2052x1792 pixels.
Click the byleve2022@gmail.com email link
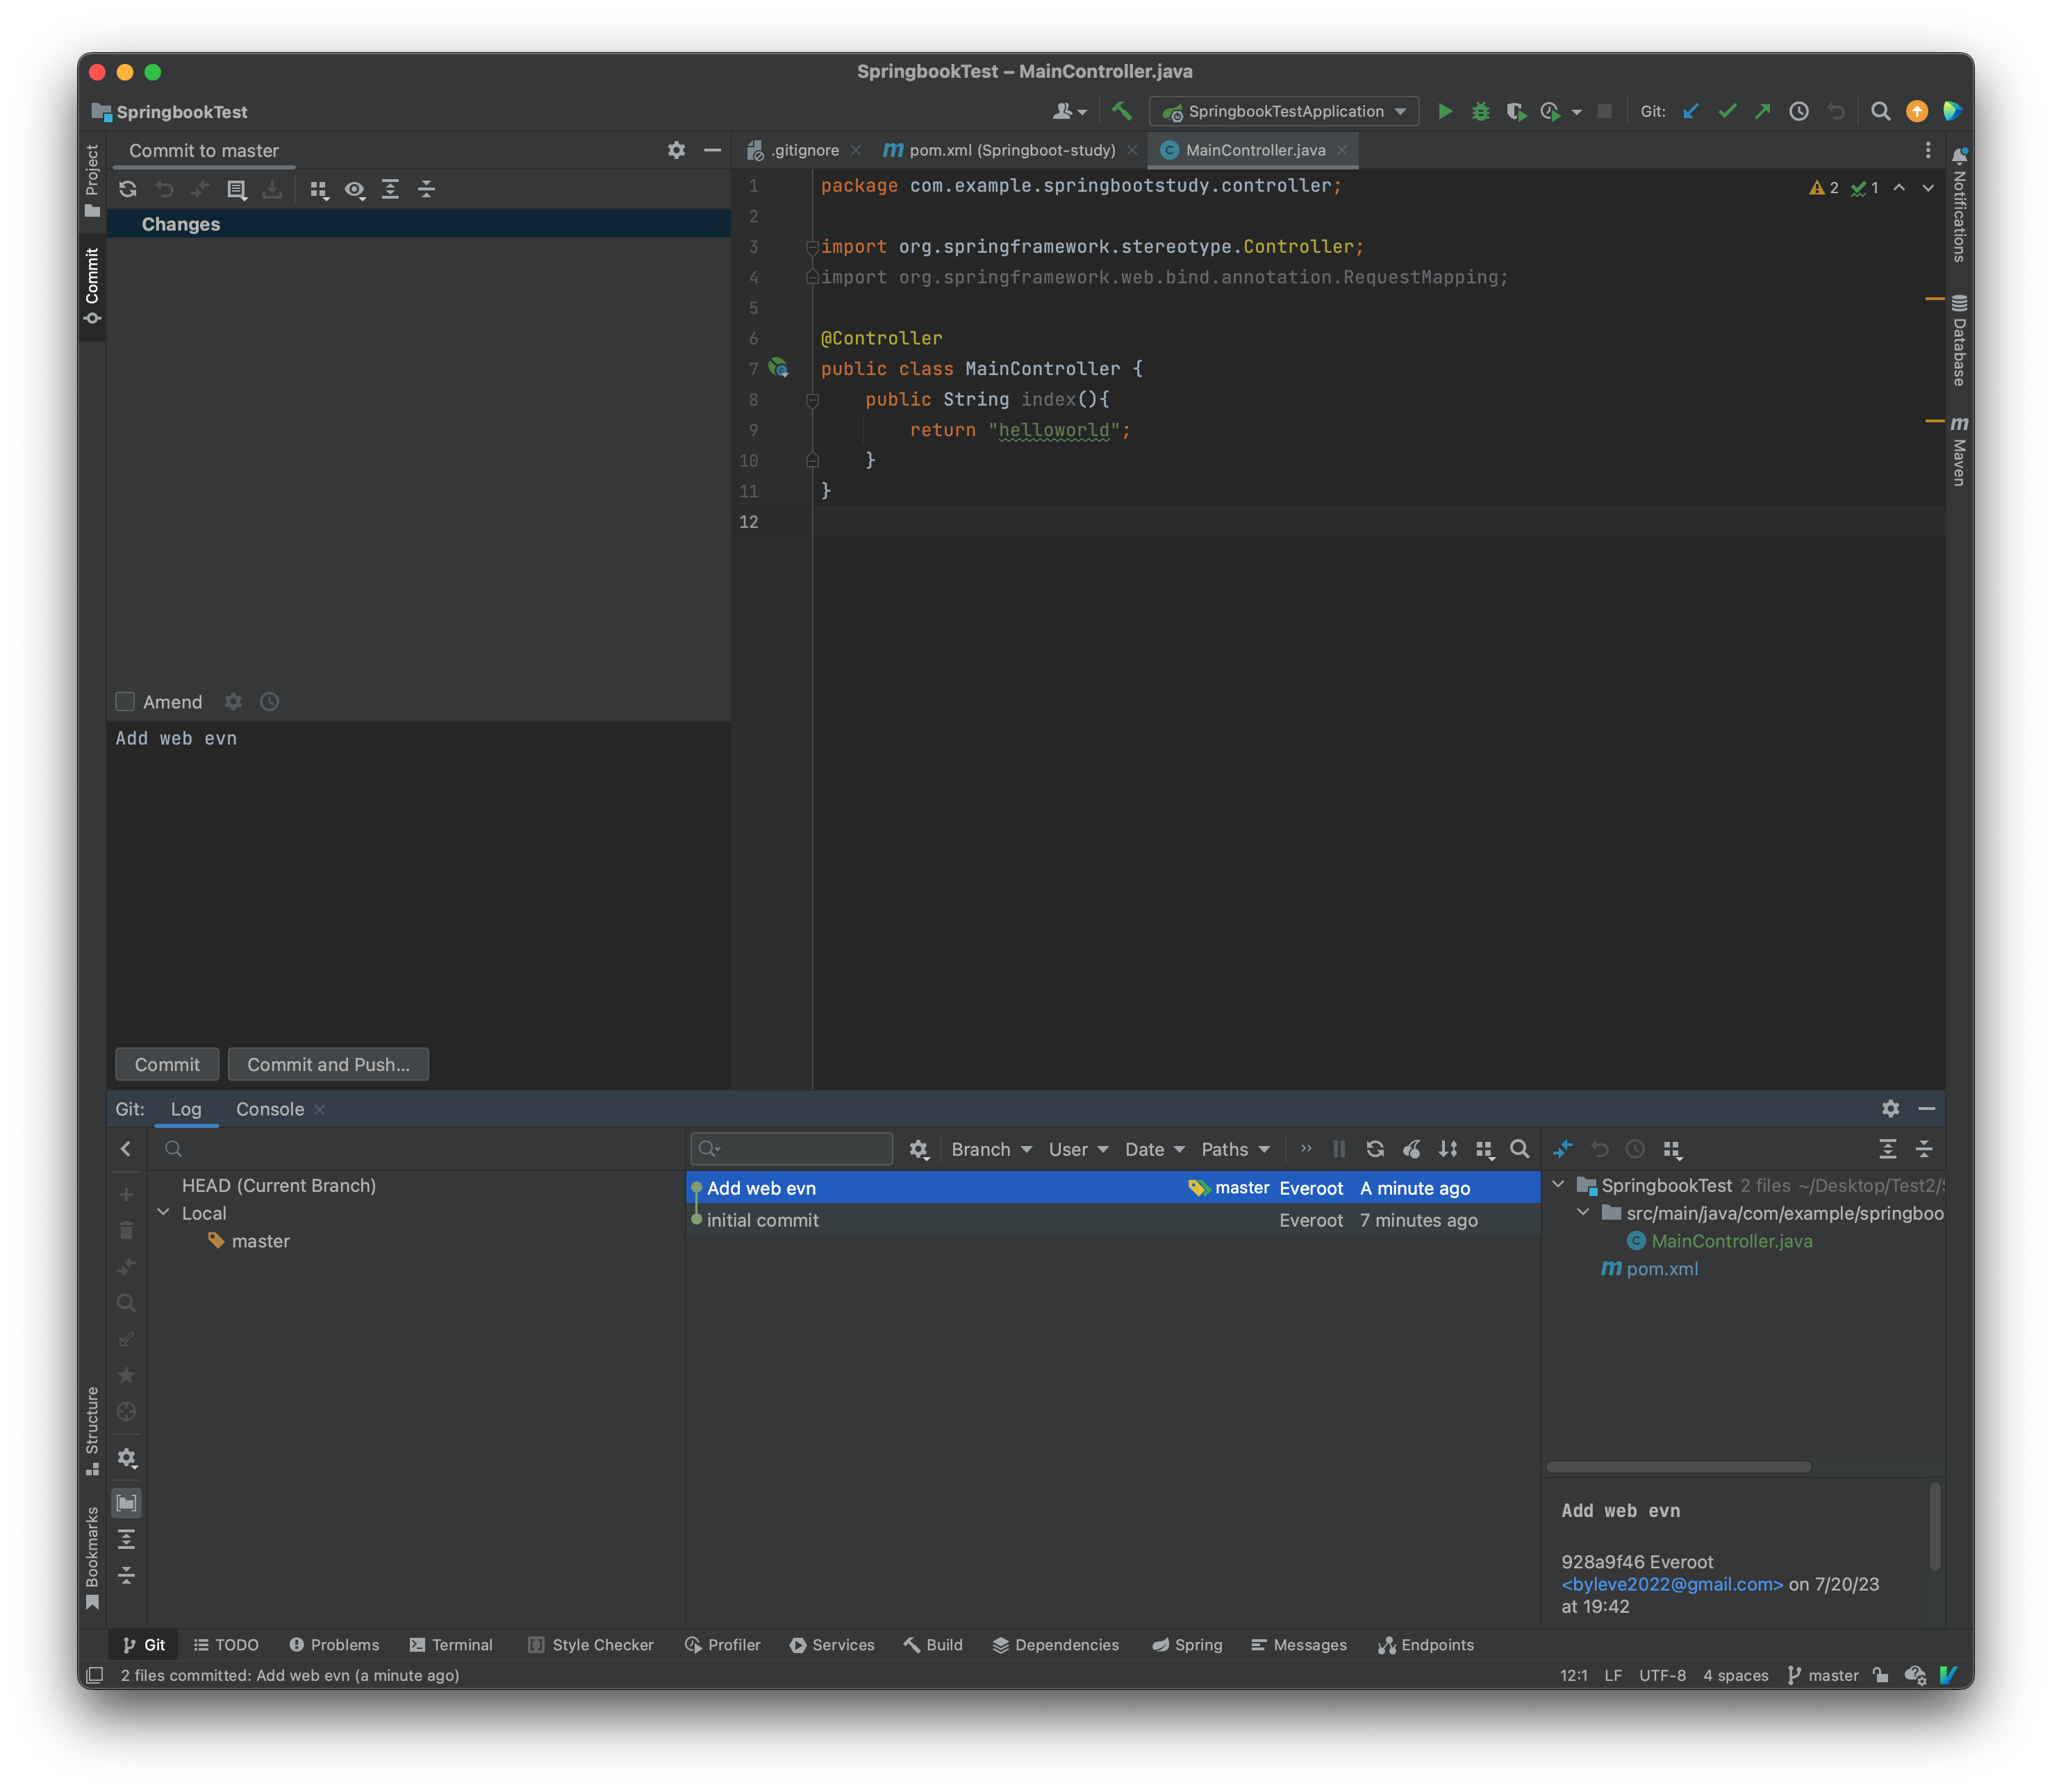click(1672, 1584)
